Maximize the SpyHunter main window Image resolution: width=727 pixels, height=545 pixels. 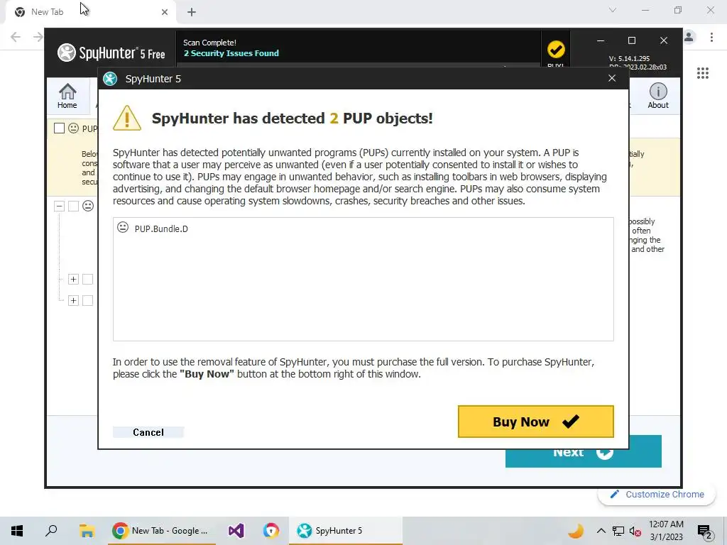pos(631,40)
